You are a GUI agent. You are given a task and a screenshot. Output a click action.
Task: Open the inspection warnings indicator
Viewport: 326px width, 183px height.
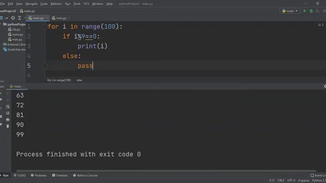[x=321, y=25]
